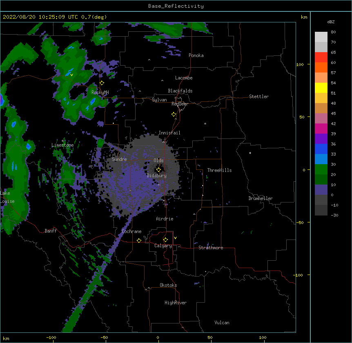This screenshot has width=352, height=343.
Task: Click the white plus marker north of Drumheller
Action: click(x=250, y=153)
